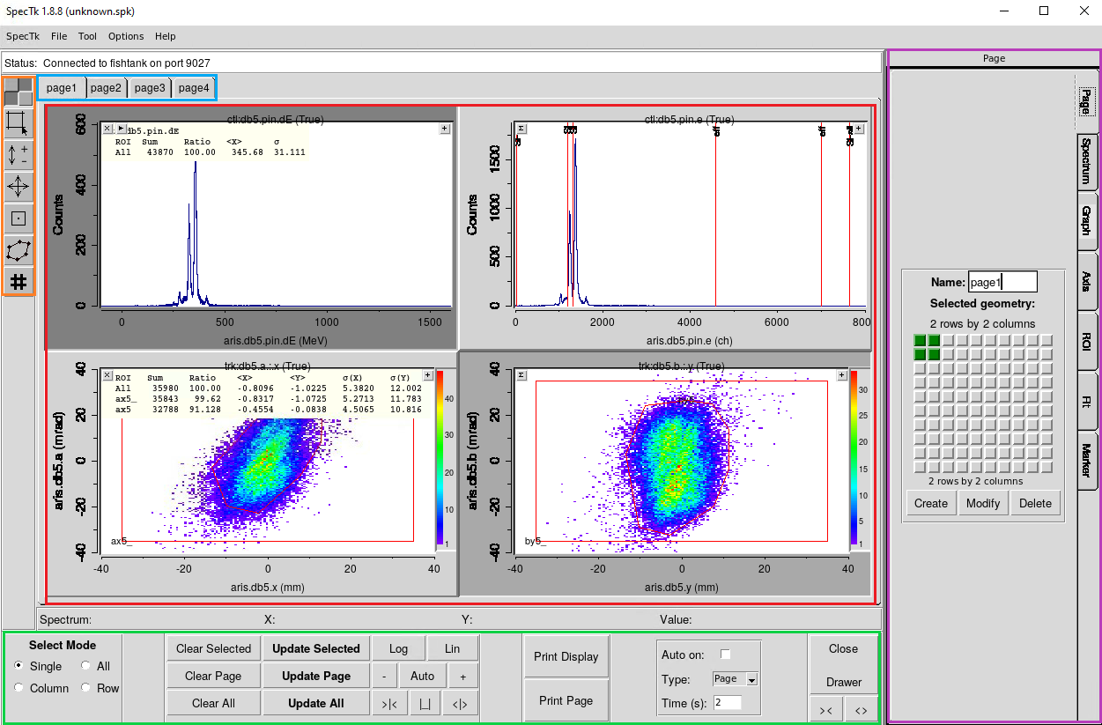This screenshot has width=1102, height=725.
Task: Select the page1 tab
Action: [62, 88]
